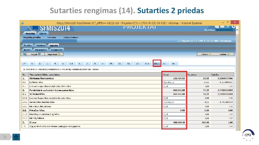Open the mail envelope icon in header
The height and width of the screenshot is (145, 259).
222,27
